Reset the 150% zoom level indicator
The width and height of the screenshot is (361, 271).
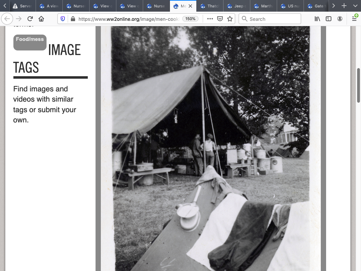tap(190, 19)
